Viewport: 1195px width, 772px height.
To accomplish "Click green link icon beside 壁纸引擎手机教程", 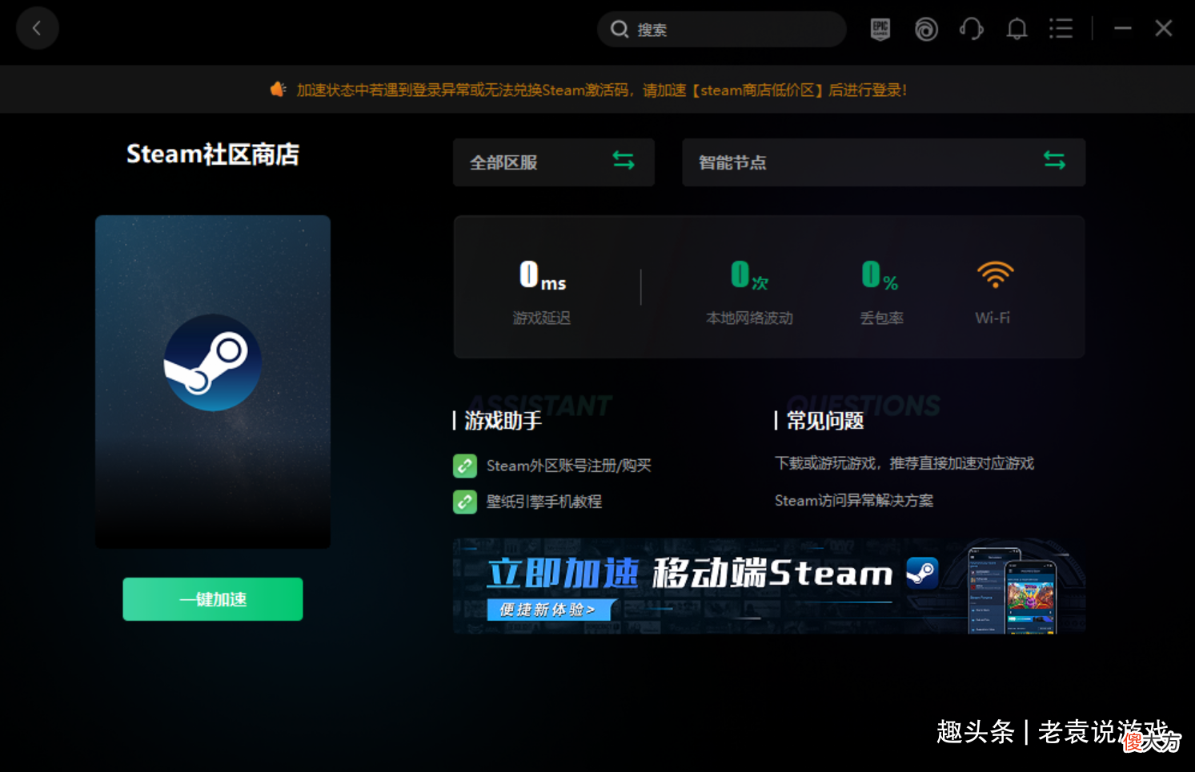I will [x=465, y=502].
